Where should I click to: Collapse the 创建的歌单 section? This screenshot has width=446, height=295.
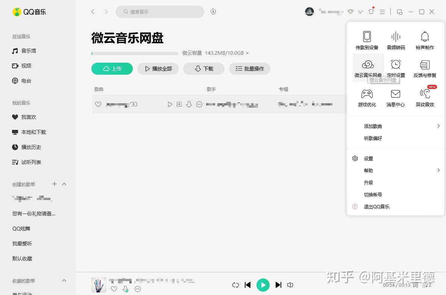(x=64, y=184)
